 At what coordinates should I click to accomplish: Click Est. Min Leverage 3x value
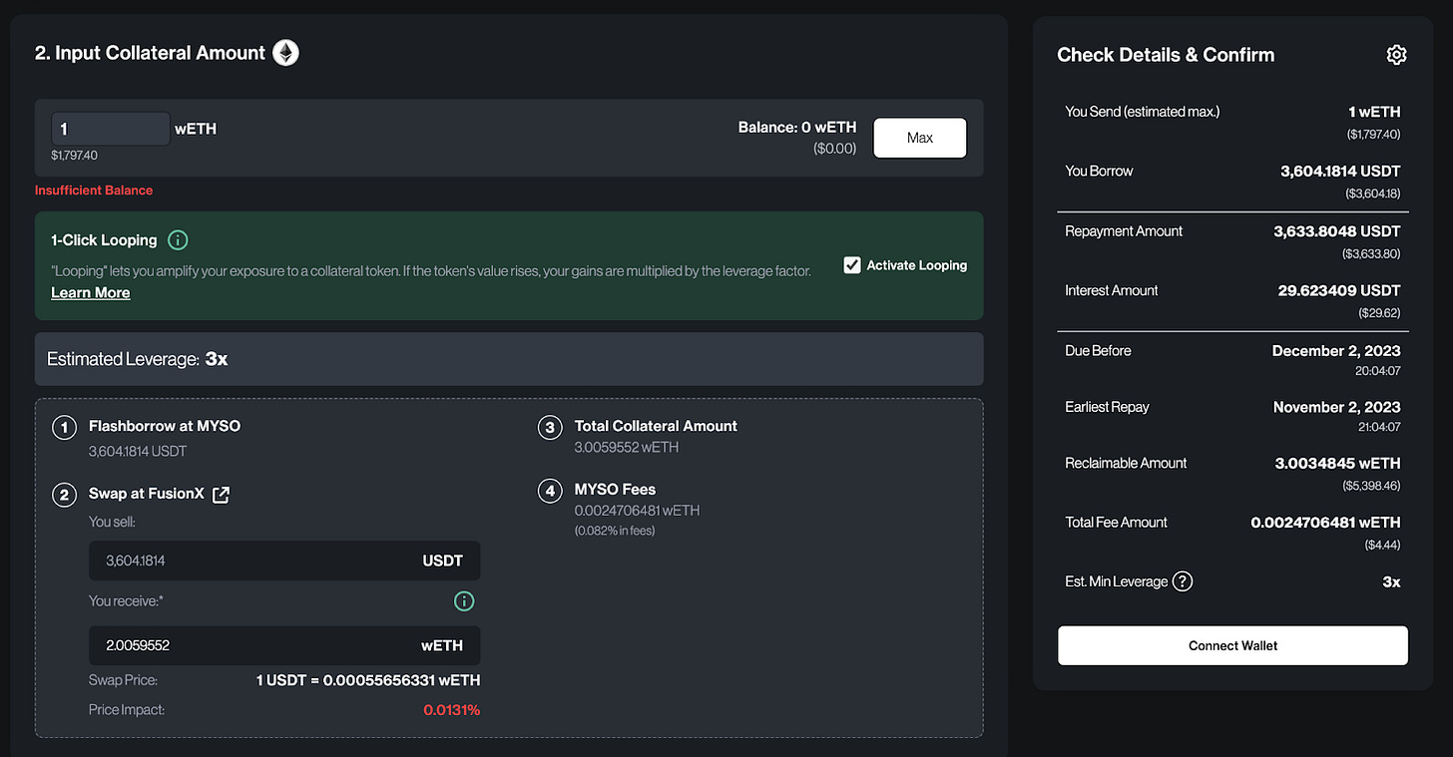[x=1391, y=581]
